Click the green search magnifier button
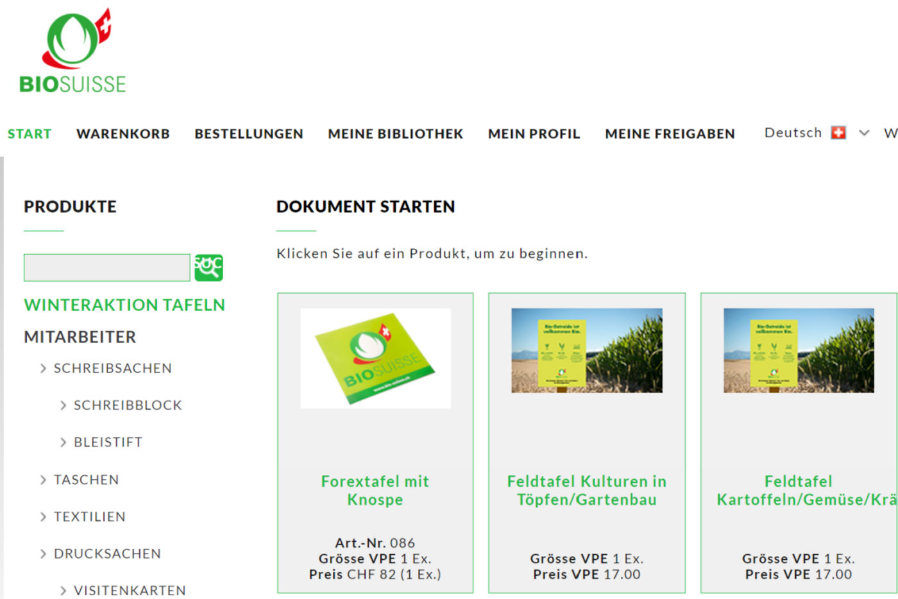The height and width of the screenshot is (599, 898). pos(208,267)
